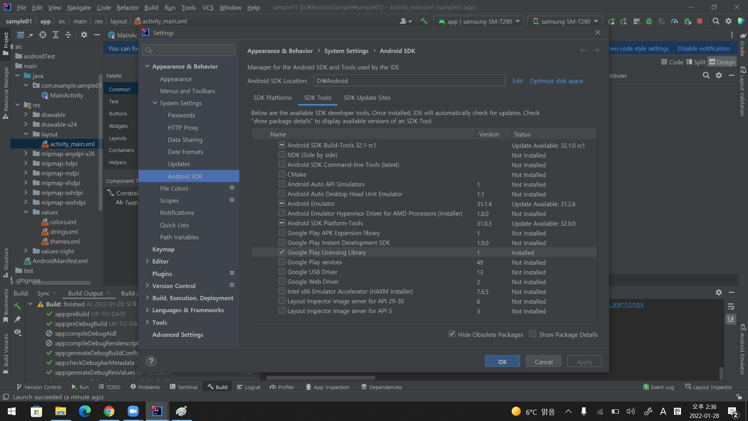Click the Expand All icon in Project panel
Screen dimensions: 748x421
56,35
